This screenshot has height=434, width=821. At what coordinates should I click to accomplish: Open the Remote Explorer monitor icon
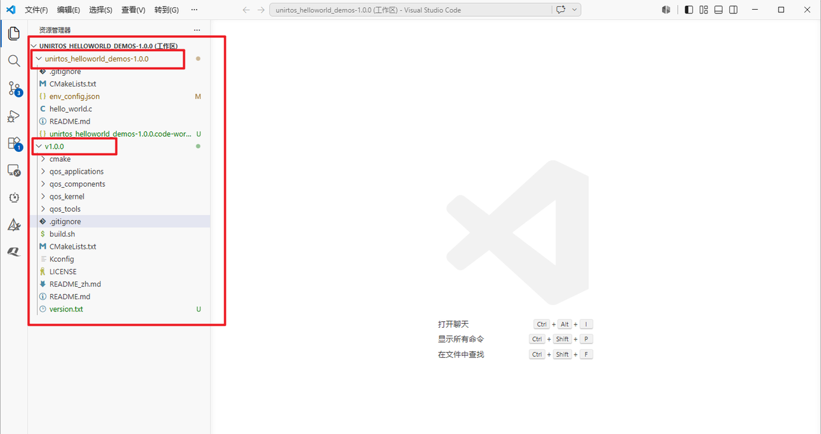point(13,171)
